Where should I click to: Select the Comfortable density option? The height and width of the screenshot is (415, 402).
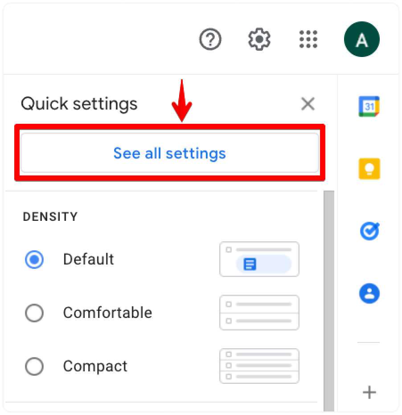click(x=34, y=313)
